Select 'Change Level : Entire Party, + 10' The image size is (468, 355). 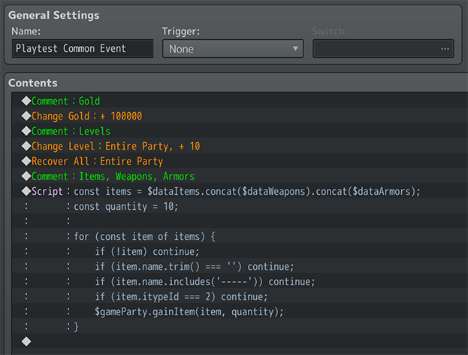point(240,146)
